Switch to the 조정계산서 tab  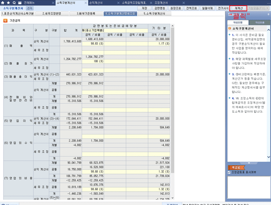161,3
